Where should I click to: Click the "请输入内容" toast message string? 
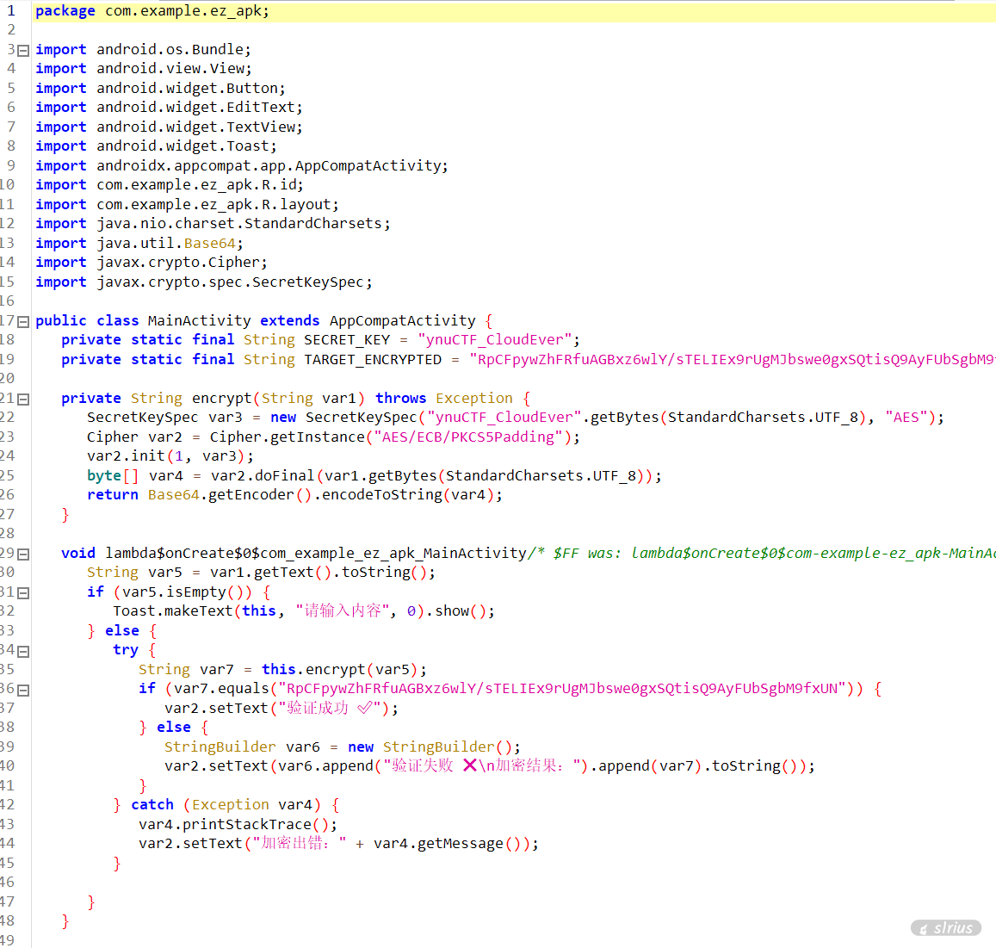[345, 611]
